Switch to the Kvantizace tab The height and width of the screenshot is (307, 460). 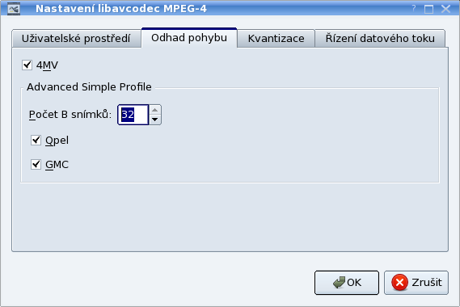pyautogui.click(x=276, y=39)
